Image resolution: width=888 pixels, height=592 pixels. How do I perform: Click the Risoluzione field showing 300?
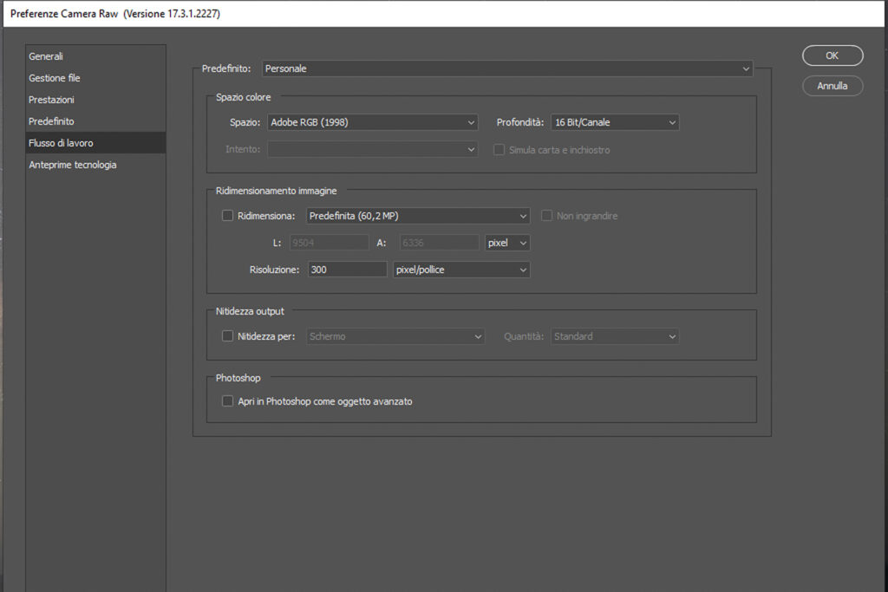[346, 270]
